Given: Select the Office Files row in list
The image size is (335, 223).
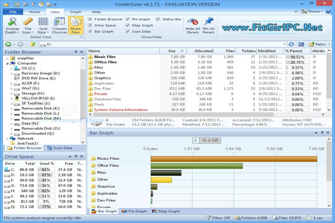Looking at the screenshot, I should point(105,62).
